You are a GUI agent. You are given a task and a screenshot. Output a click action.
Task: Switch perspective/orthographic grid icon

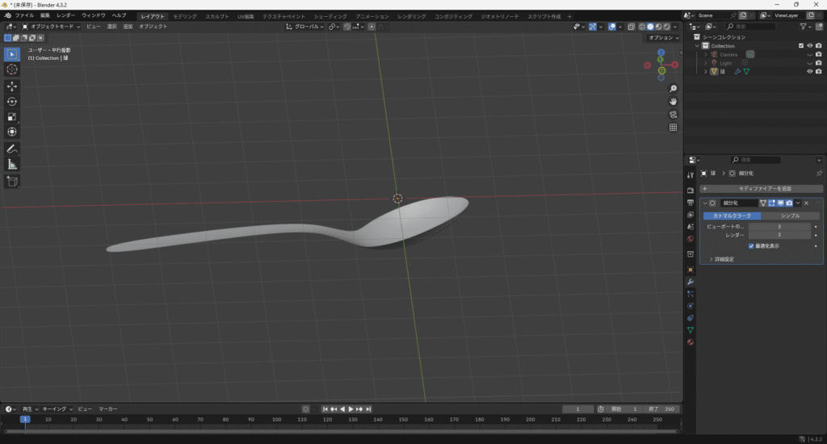pyautogui.click(x=673, y=127)
